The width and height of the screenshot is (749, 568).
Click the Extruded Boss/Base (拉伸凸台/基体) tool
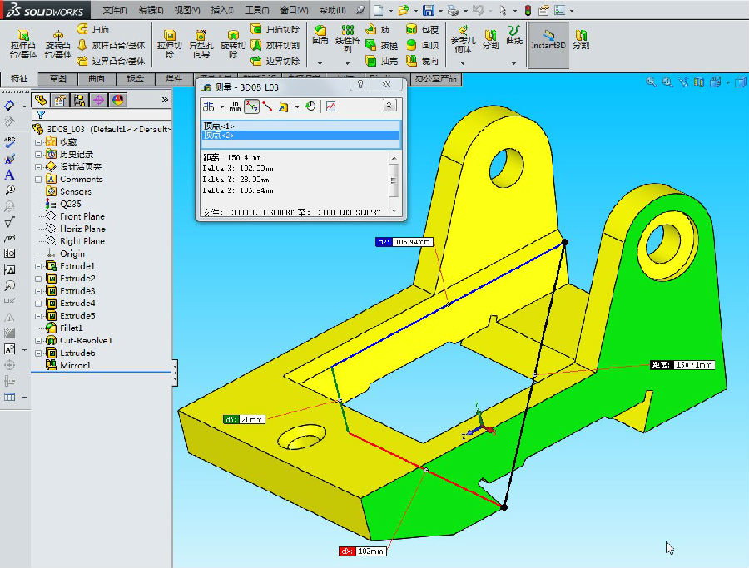[23, 43]
